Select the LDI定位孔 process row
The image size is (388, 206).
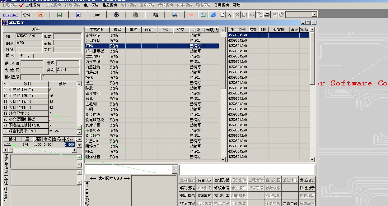click(152, 57)
